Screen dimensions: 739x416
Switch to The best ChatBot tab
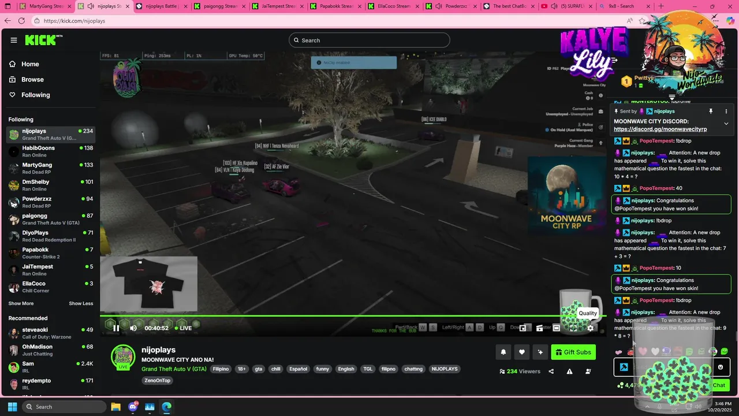click(508, 6)
